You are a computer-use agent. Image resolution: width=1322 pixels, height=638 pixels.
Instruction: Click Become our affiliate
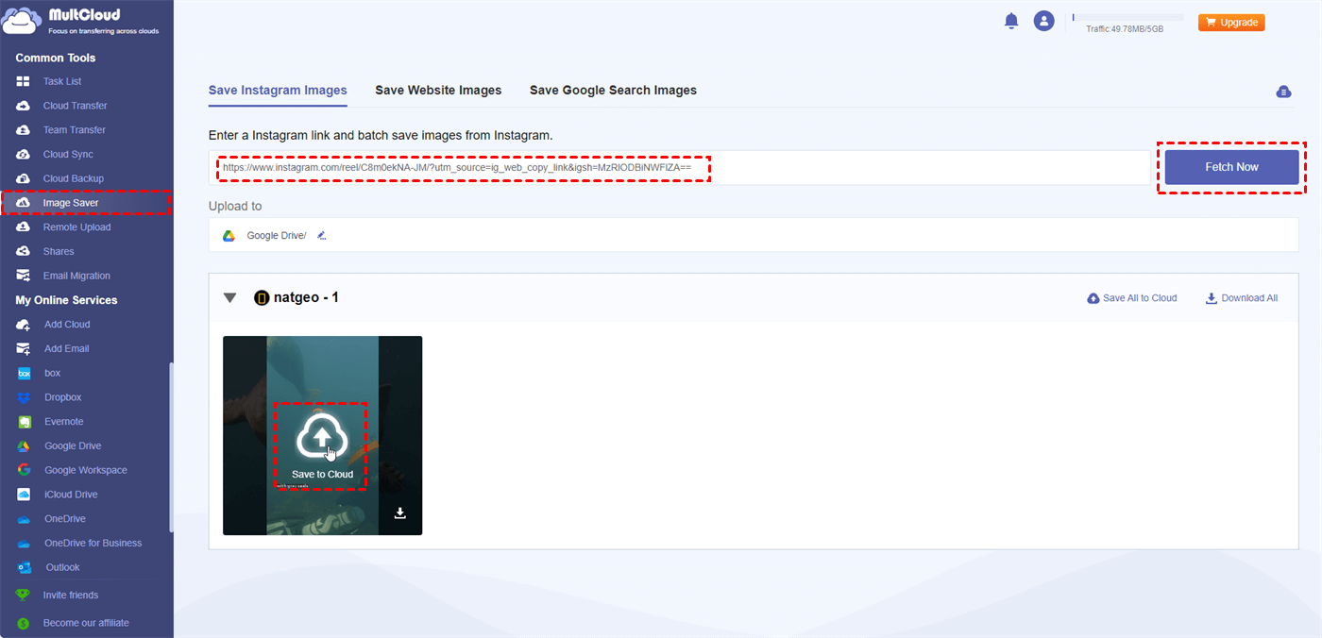(x=86, y=623)
